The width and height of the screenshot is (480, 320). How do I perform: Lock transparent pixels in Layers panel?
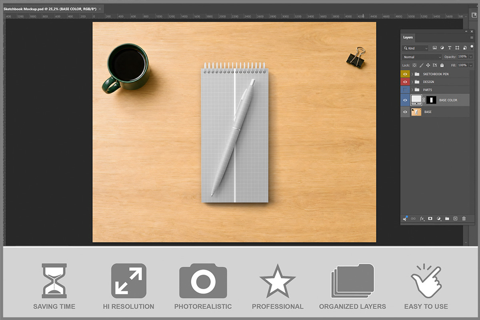[414, 65]
